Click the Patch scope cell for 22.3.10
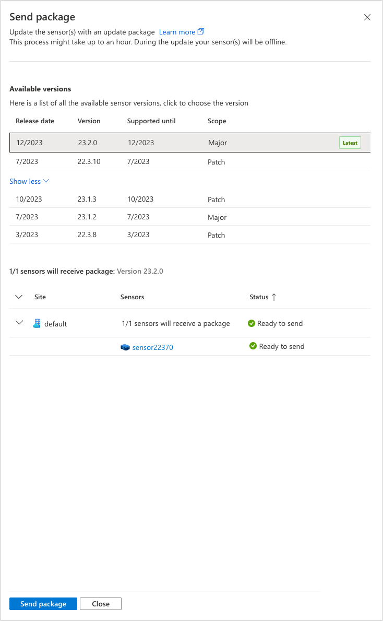The height and width of the screenshot is (621, 383). click(x=217, y=162)
